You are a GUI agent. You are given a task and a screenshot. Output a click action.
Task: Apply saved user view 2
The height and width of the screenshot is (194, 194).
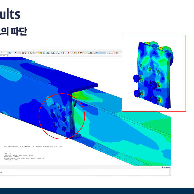[x=63, y=53]
